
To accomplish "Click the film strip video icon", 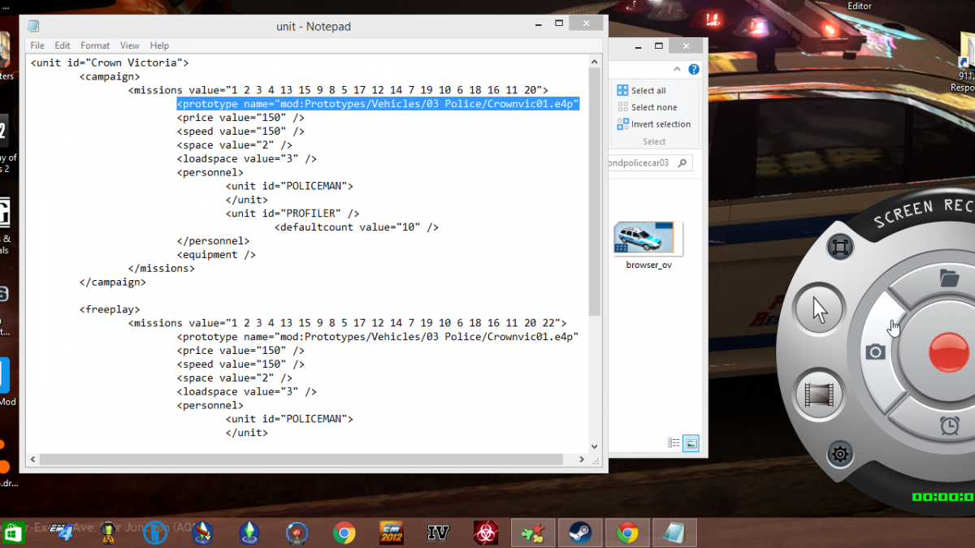I will [x=818, y=394].
